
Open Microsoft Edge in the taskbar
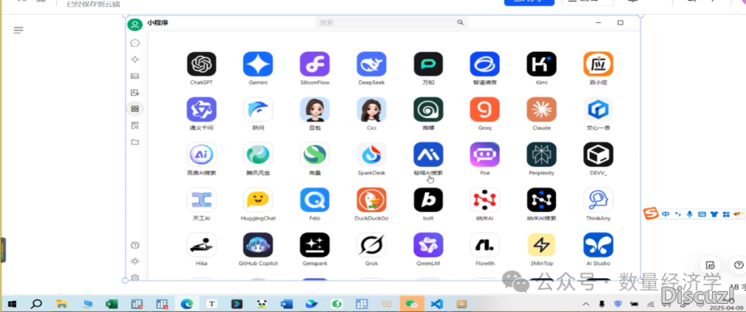[186, 304]
